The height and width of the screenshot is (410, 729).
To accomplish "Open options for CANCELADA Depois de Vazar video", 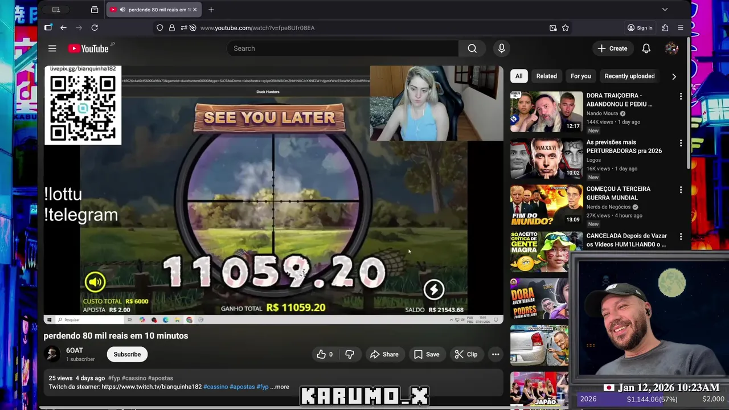I will (681, 237).
